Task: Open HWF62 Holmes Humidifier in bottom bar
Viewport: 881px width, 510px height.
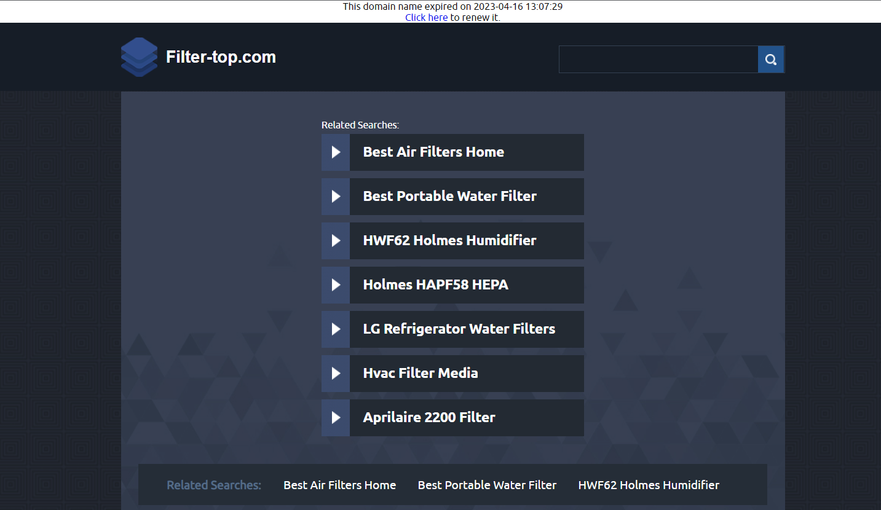Action: pos(649,485)
